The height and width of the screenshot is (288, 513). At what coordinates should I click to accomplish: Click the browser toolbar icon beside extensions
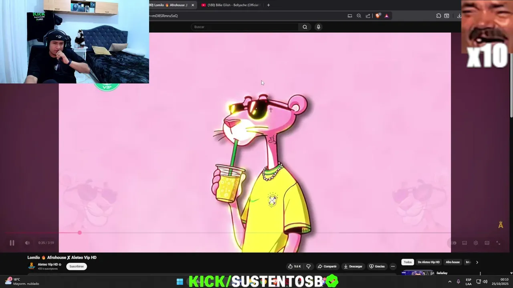click(x=446, y=16)
